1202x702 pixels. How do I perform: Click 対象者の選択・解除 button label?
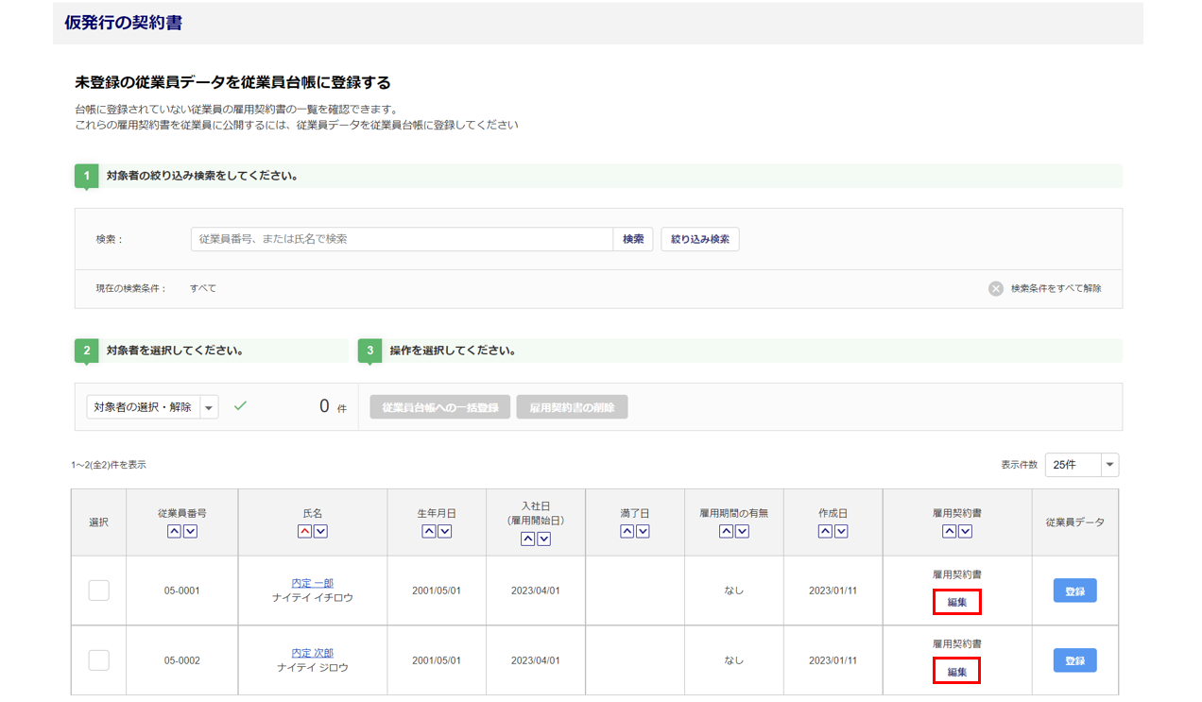[x=143, y=407]
